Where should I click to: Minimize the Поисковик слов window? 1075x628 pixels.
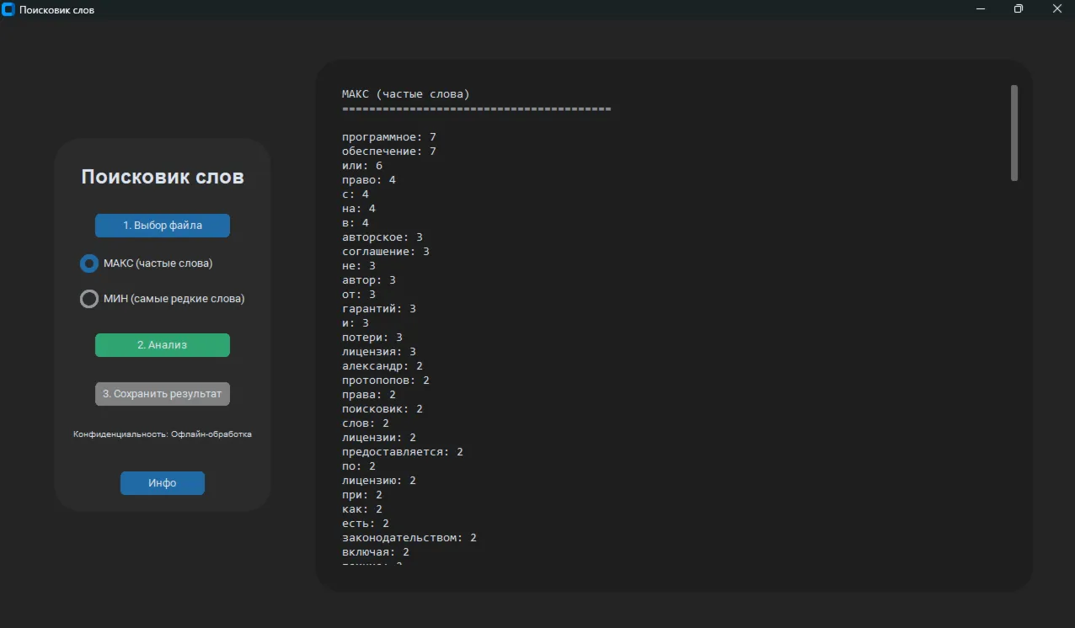click(x=981, y=8)
